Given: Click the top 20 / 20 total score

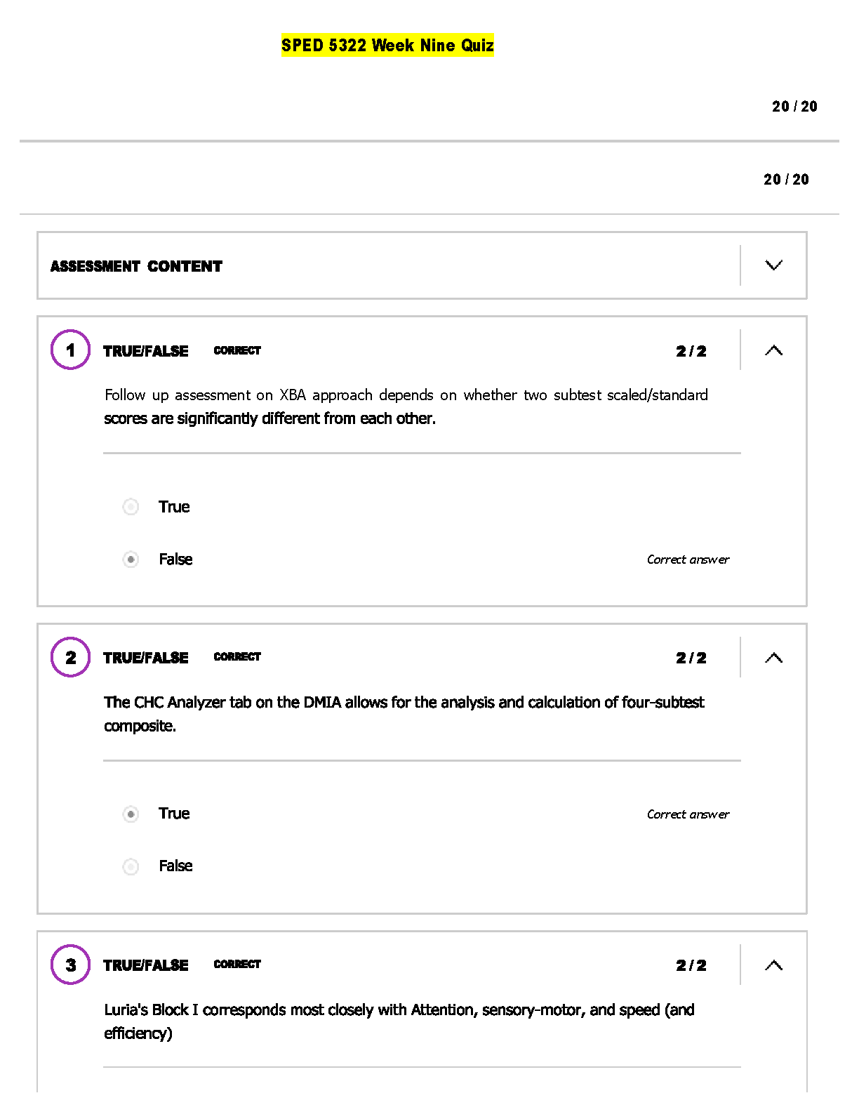Looking at the screenshot, I should 794,107.
